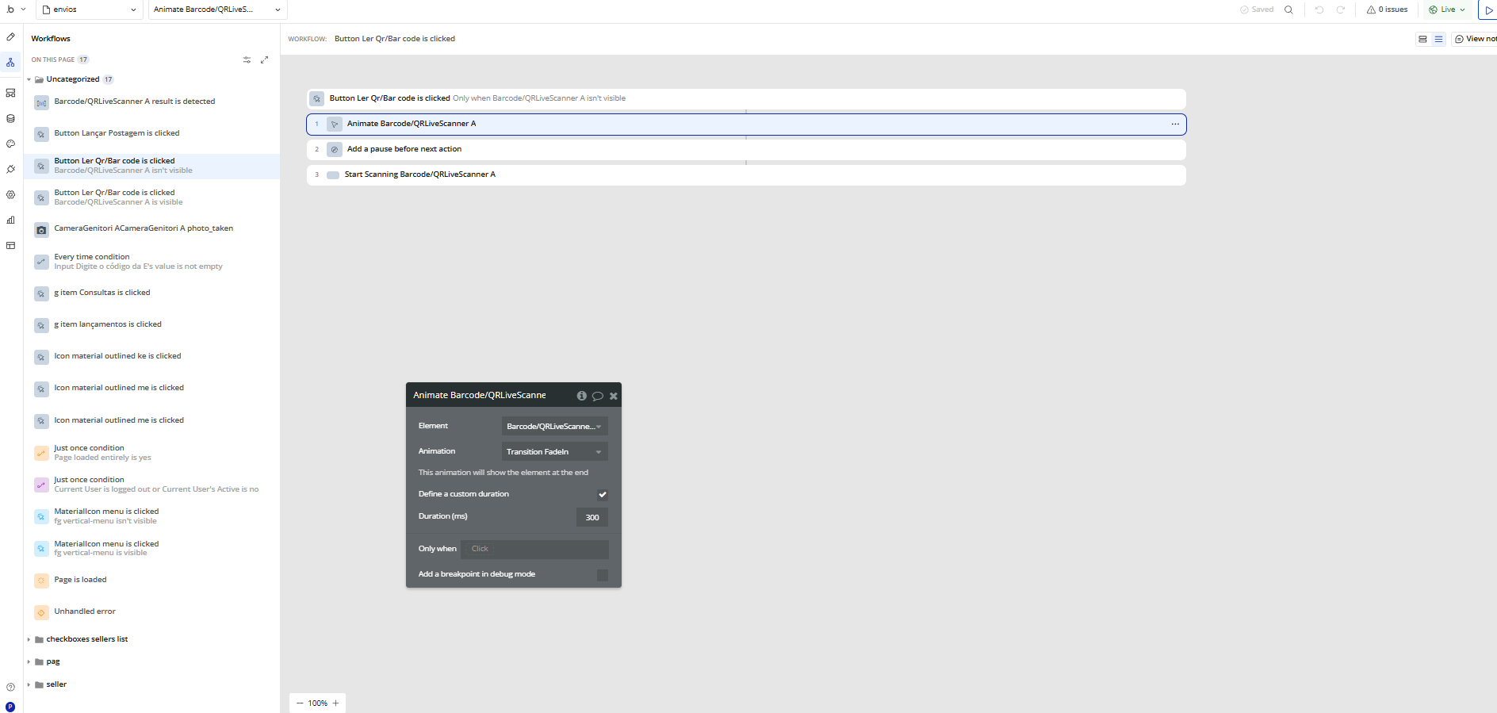Click the 100% zoom level text
The height and width of the screenshot is (713, 1497).
pos(317,703)
